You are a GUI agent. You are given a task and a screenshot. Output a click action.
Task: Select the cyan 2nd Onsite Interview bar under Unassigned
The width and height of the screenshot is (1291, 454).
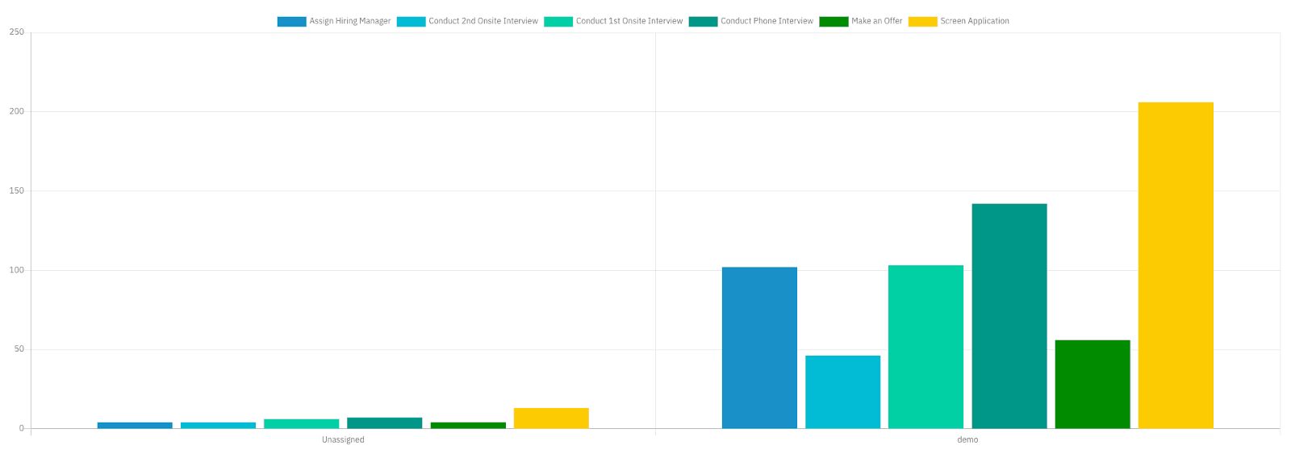pos(218,425)
